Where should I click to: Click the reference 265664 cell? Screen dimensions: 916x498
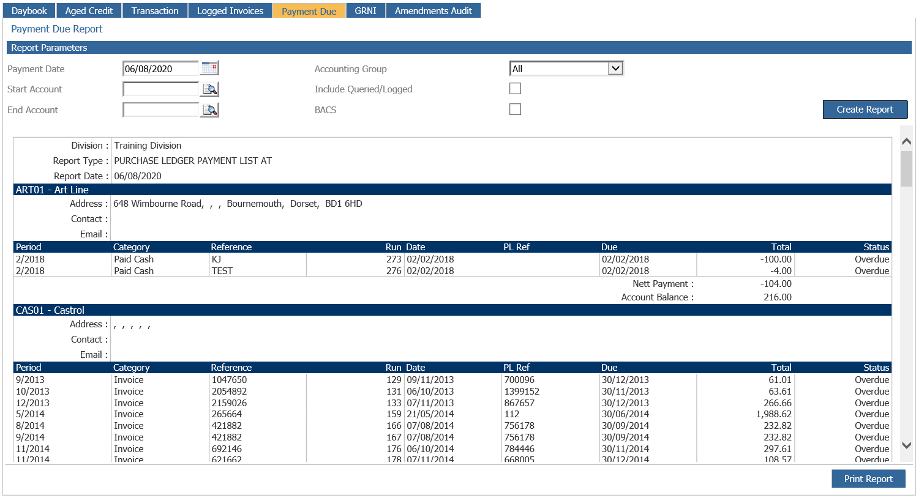pyautogui.click(x=227, y=414)
